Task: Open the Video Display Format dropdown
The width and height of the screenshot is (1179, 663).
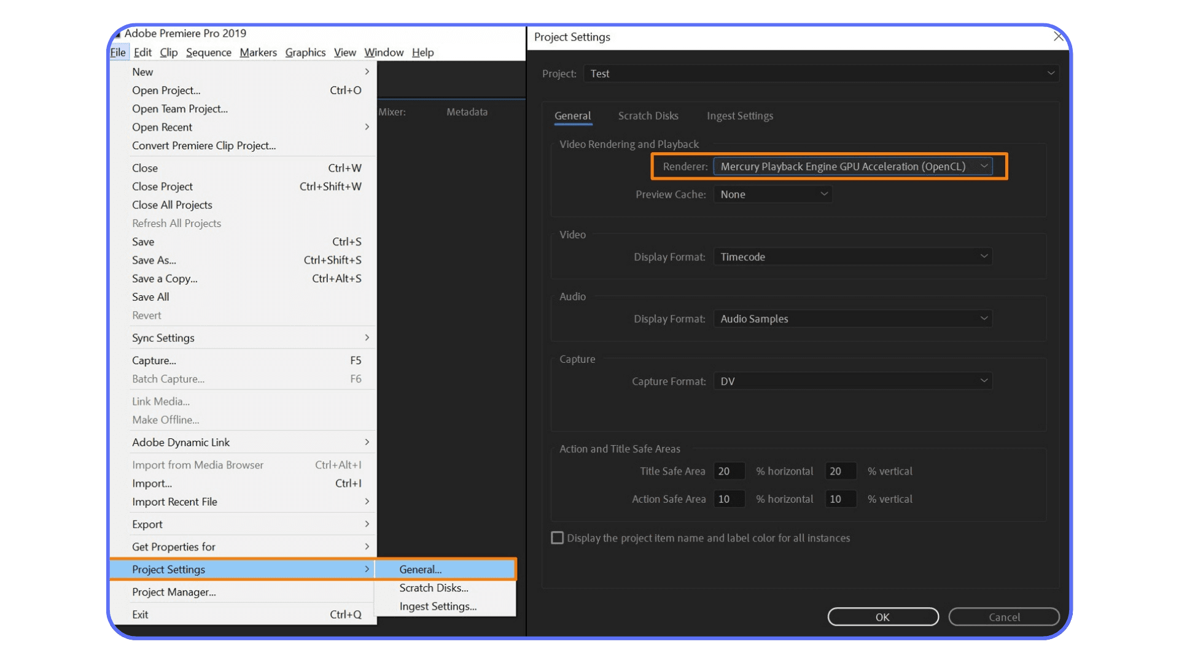Action: click(984, 257)
